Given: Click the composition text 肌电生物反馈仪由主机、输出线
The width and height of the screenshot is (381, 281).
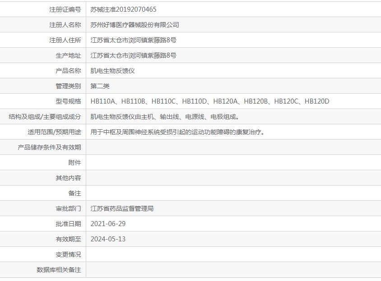Looking at the screenshot, I should point(165,117).
